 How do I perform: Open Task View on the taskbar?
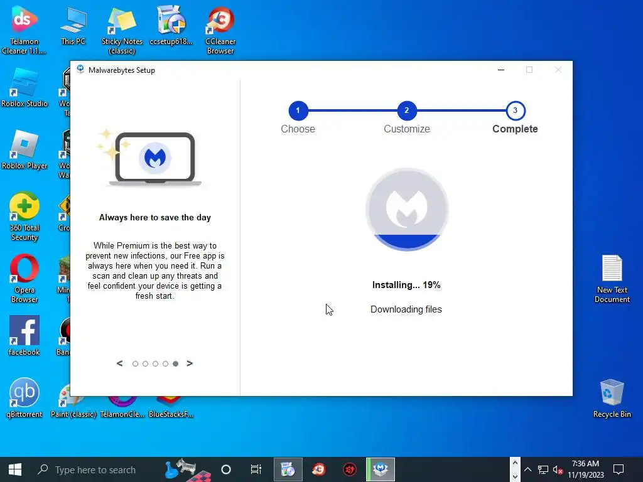pyautogui.click(x=256, y=469)
